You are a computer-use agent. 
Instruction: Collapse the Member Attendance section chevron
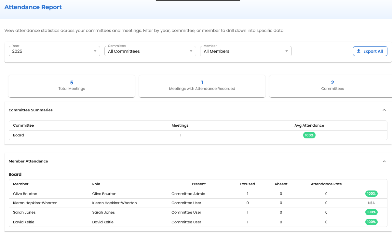[x=384, y=161]
